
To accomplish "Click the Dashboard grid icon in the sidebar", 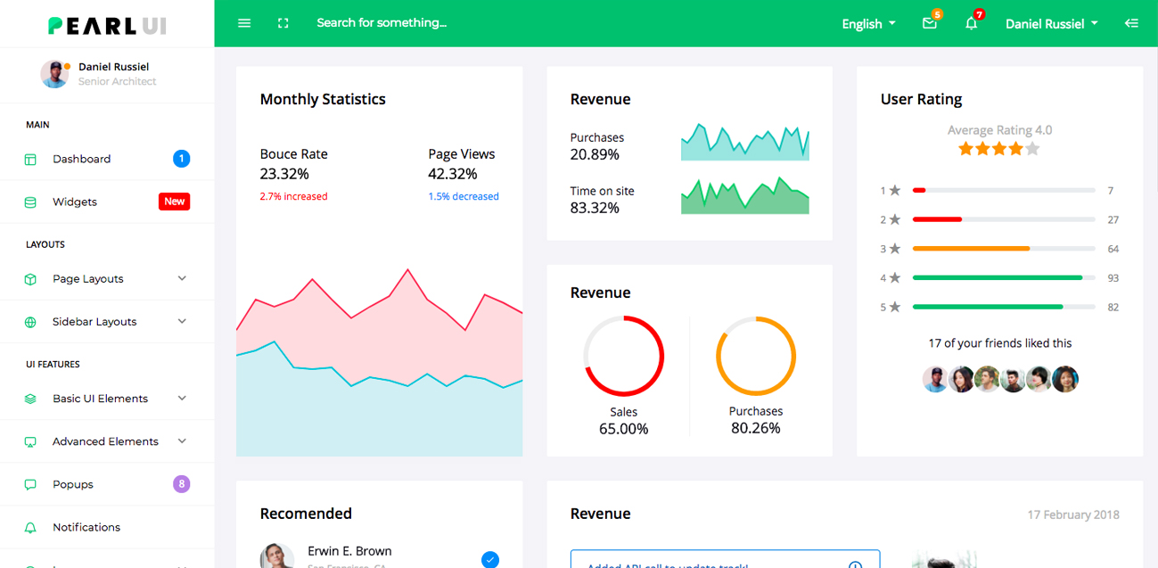I will (x=30, y=160).
